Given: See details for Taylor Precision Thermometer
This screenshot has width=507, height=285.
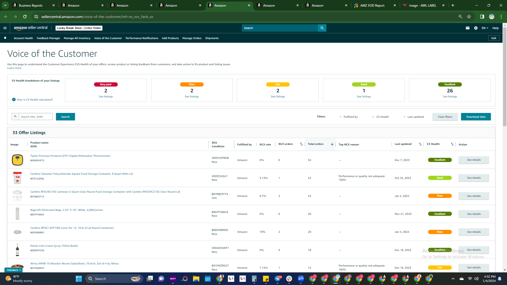Looking at the screenshot, I should click(x=474, y=160).
